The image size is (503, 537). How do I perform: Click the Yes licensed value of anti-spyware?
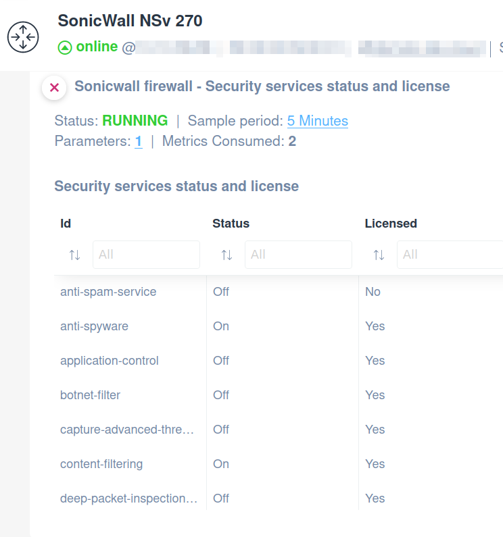(x=375, y=326)
